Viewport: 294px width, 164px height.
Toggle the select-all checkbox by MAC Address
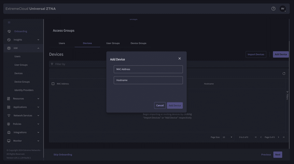tap(53, 84)
